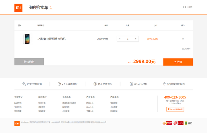Image resolution: width=207 pixels, height=133 pixels.
Task: Open the 自助服务 footer link
Action: coord(42,107)
